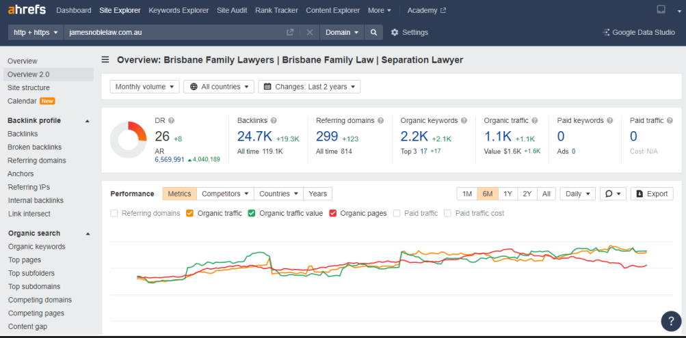The height and width of the screenshot is (338, 686).
Task: Open Broken backlinks report
Action: pyautogui.click(x=35, y=147)
